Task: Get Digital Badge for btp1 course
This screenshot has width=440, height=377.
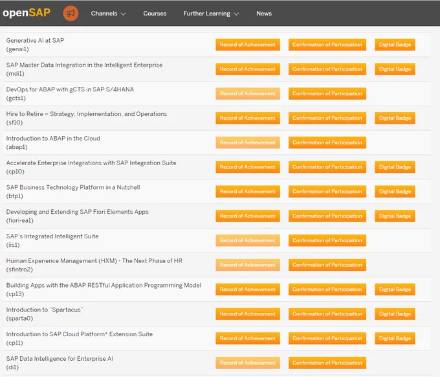Action: click(395, 191)
